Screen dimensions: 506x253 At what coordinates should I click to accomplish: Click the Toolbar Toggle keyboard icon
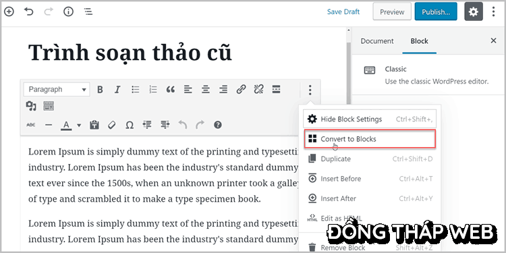(49, 106)
